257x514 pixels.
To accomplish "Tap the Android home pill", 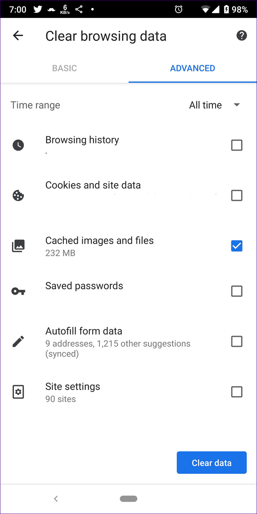I will click(128, 499).
